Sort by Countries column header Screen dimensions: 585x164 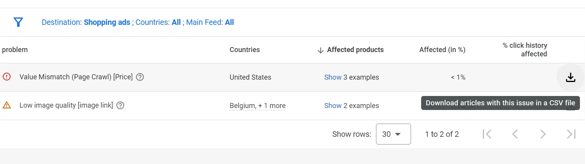click(x=244, y=50)
